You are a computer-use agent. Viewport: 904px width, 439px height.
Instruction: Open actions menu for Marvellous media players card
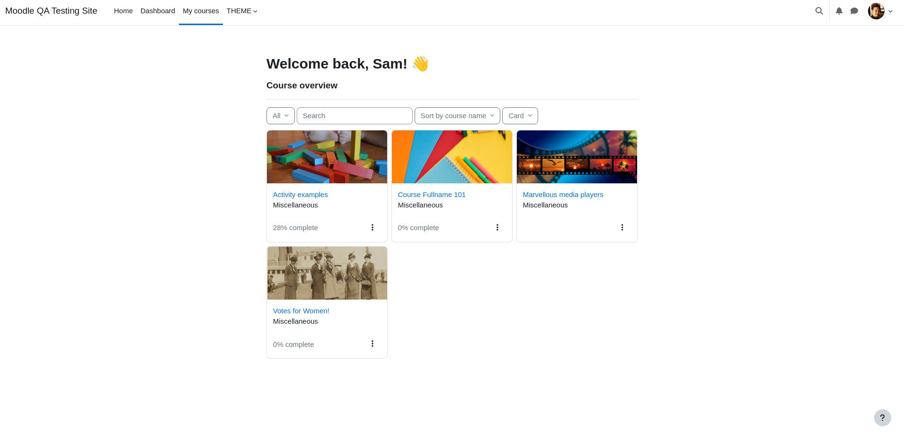[x=622, y=227]
